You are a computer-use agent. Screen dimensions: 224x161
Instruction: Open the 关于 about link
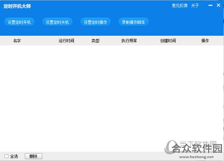(195, 6)
